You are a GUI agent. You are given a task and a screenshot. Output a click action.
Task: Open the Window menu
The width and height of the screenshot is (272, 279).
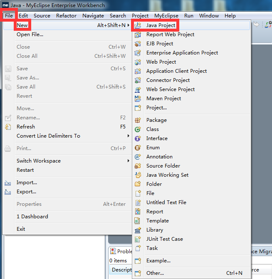click(x=209, y=16)
